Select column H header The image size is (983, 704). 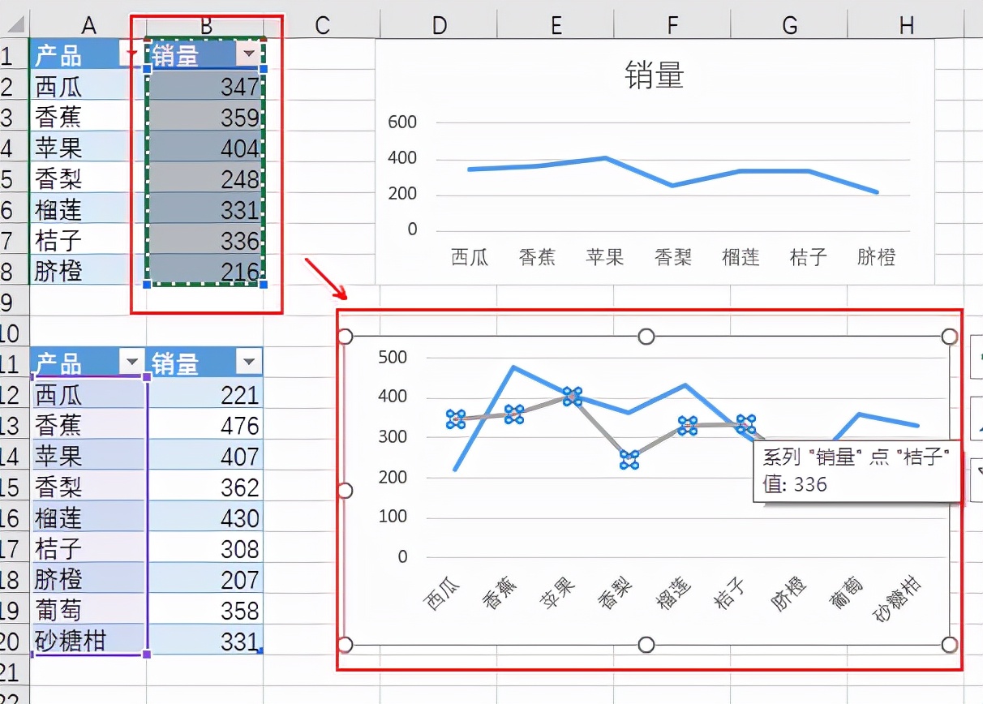pyautogui.click(x=906, y=26)
